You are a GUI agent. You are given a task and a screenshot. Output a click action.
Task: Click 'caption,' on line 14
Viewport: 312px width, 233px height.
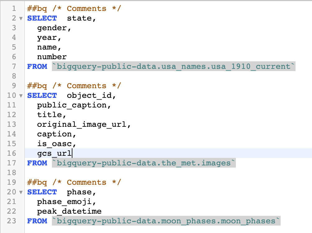click(57, 134)
